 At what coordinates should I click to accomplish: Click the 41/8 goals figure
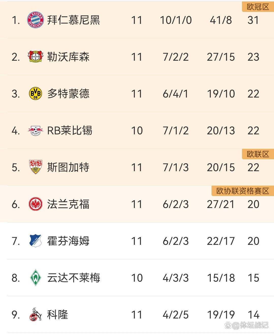click(x=221, y=20)
